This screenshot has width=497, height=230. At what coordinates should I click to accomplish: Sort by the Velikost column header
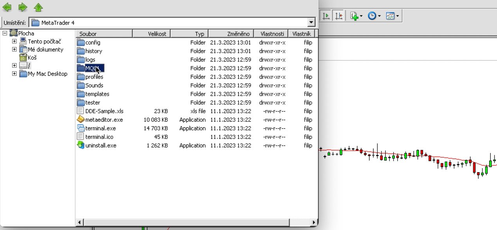tap(151, 34)
